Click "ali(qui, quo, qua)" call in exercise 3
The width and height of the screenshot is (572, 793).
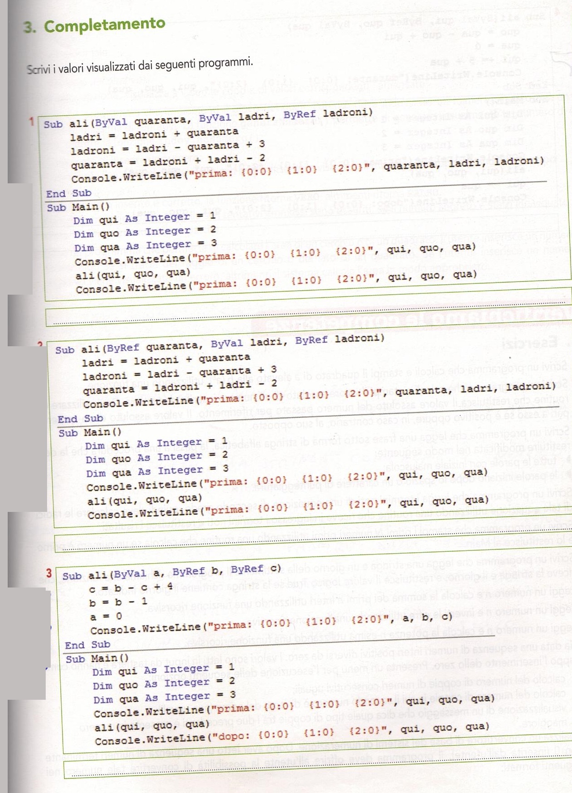click(152, 726)
